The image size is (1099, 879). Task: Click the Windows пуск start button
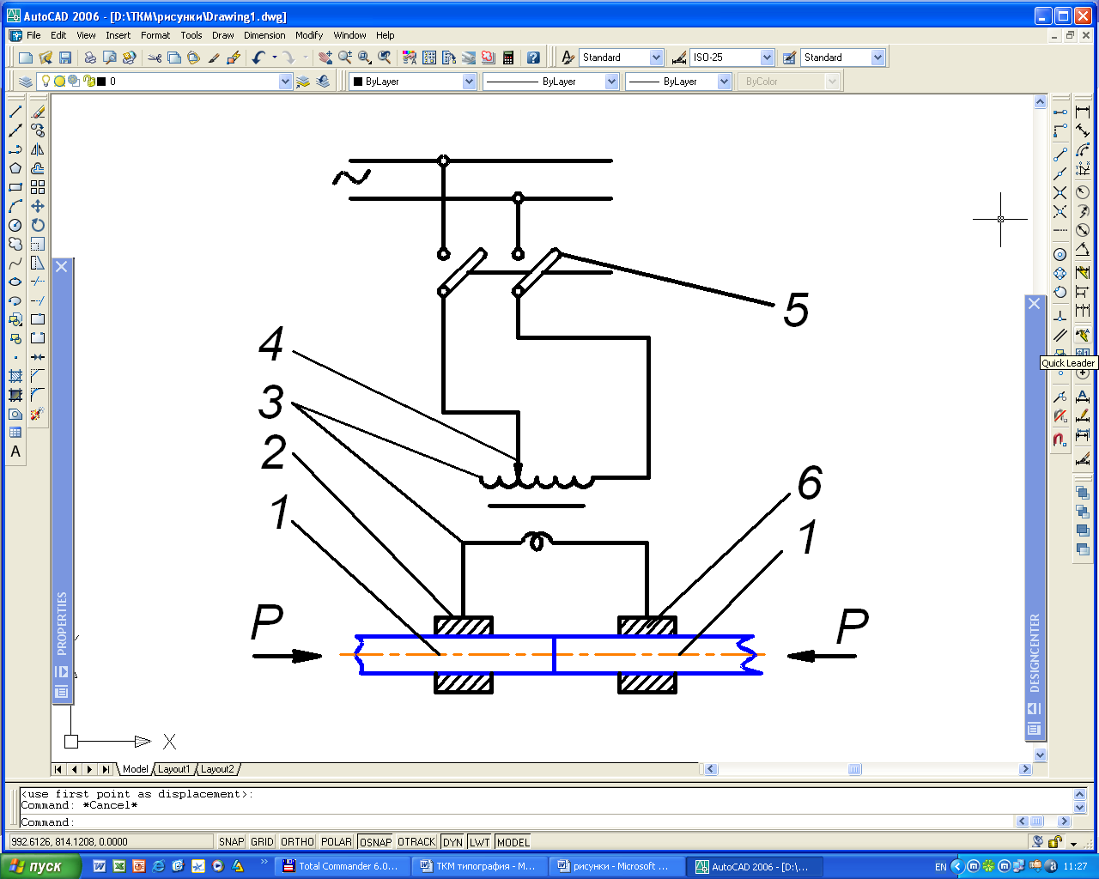pyautogui.click(x=40, y=866)
